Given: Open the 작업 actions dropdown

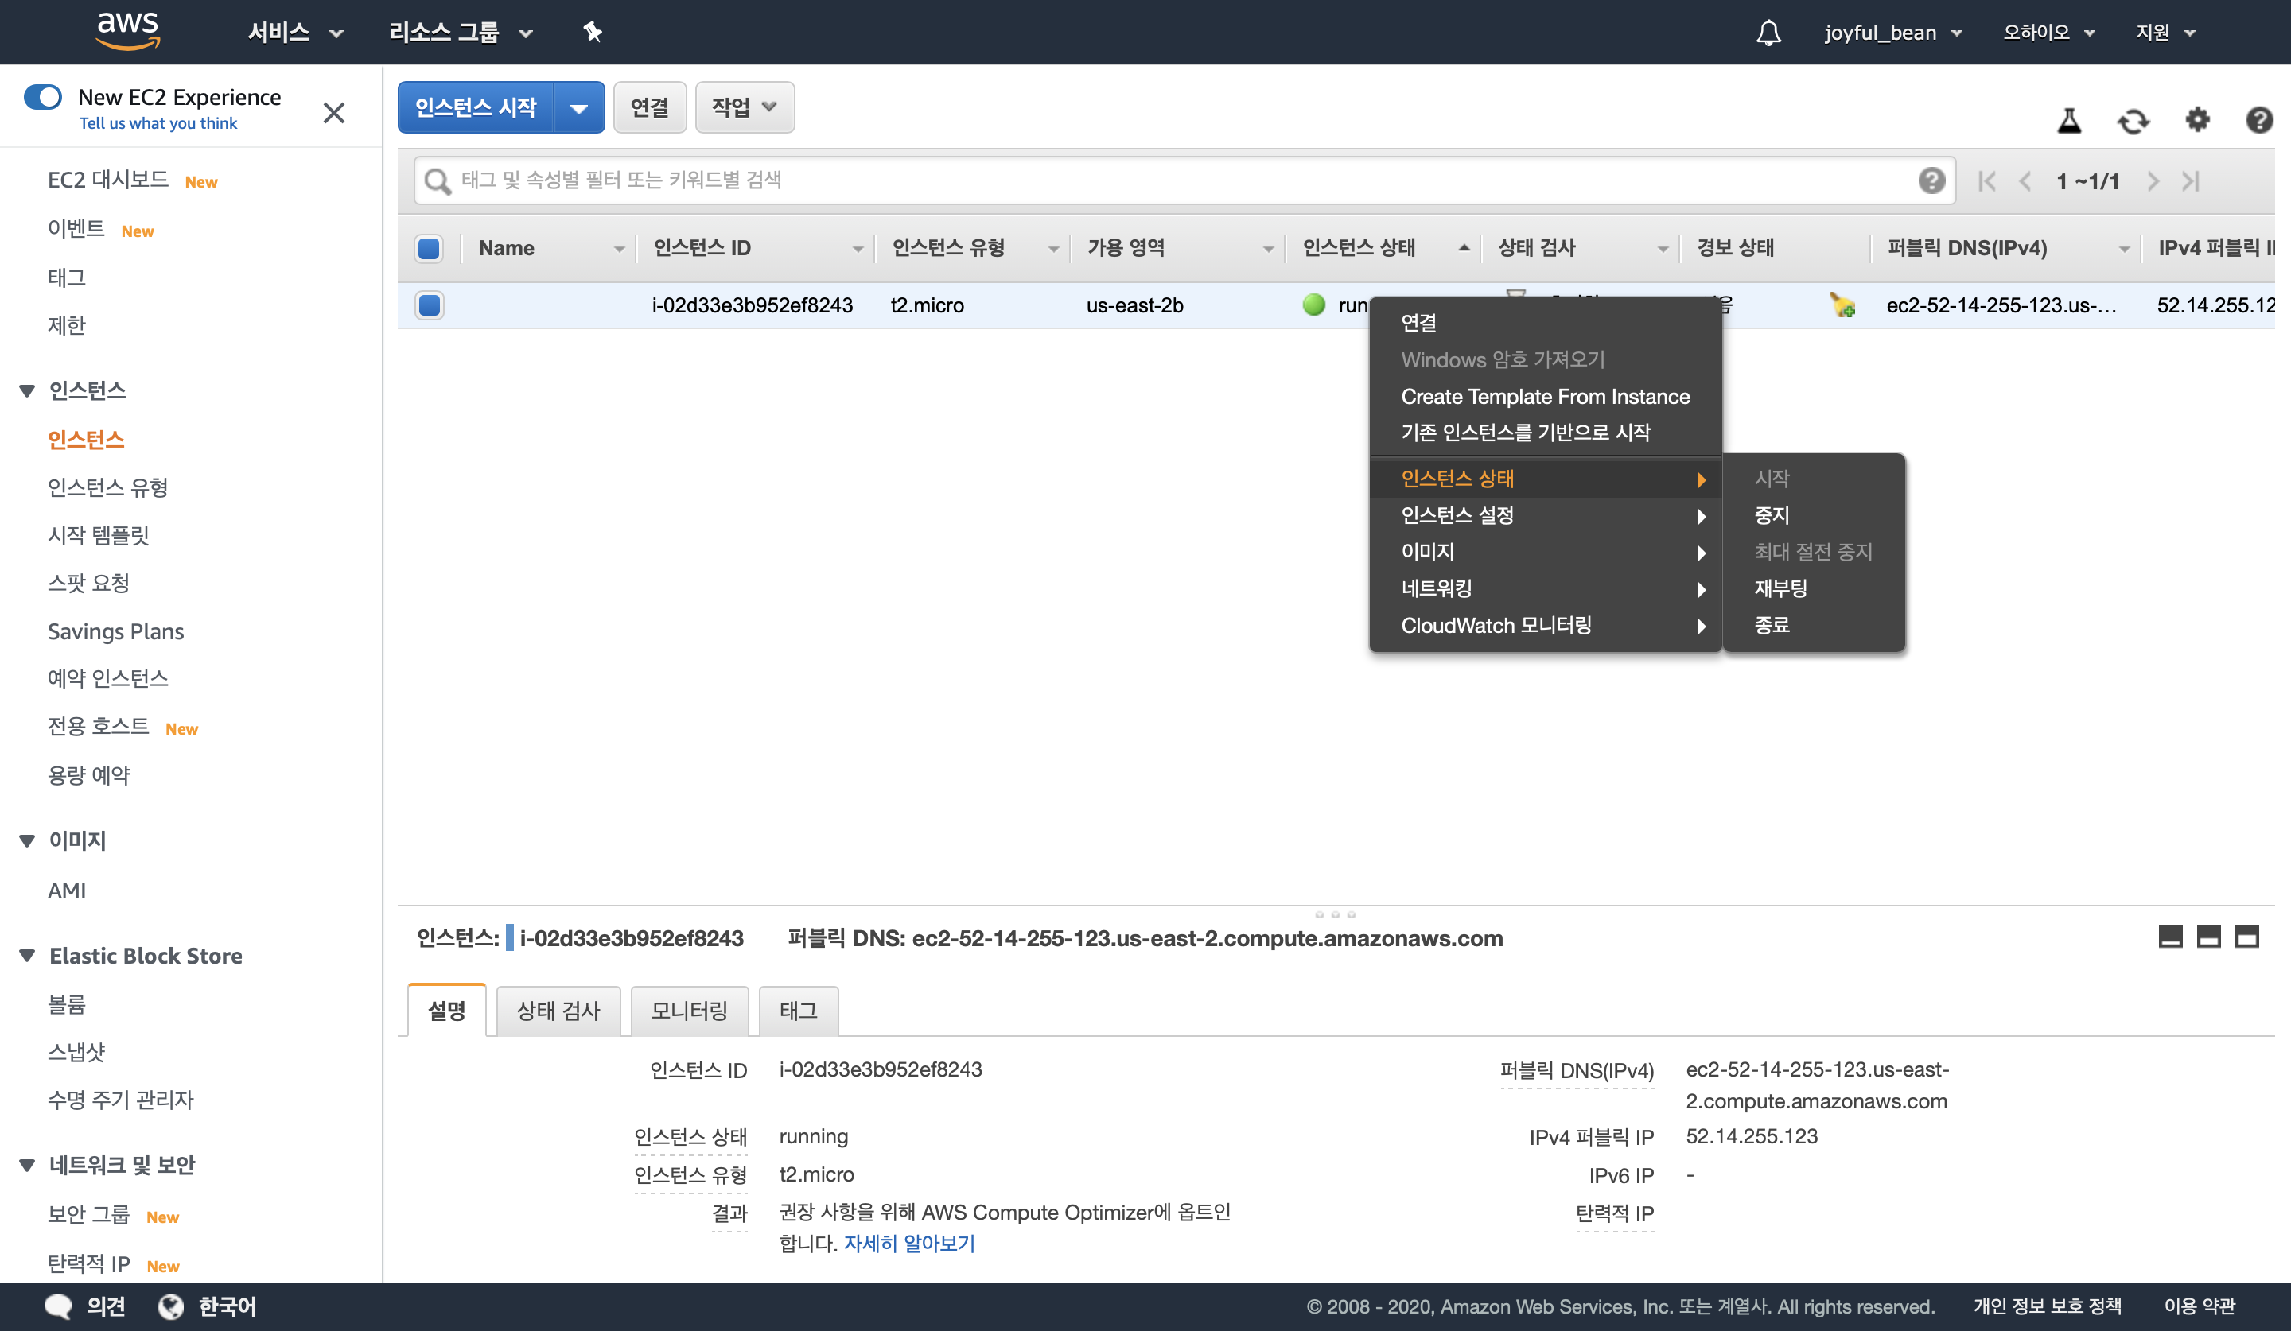Looking at the screenshot, I should point(745,107).
